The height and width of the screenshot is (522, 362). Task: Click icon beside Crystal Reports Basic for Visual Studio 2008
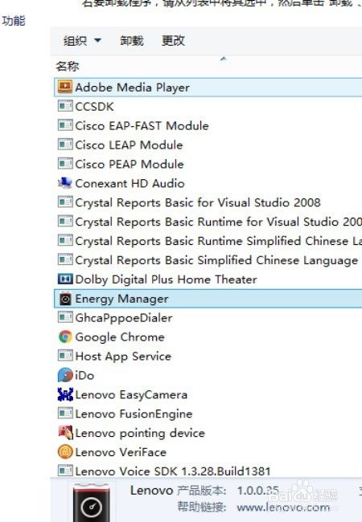pos(65,202)
